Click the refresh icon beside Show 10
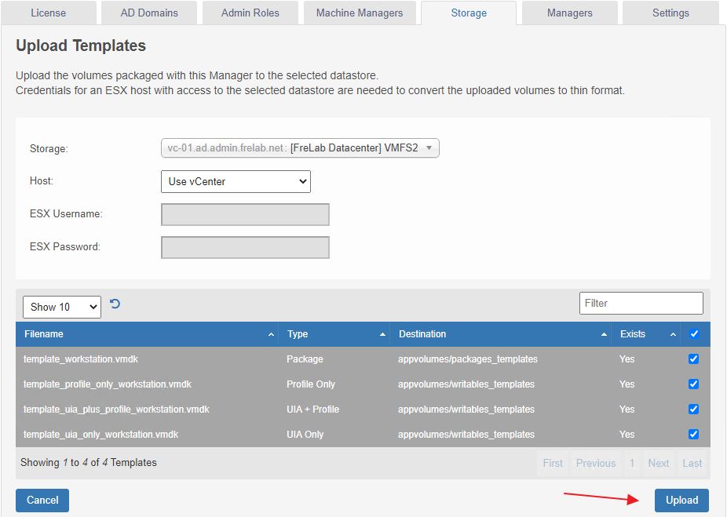Image resolution: width=727 pixels, height=517 pixels. (115, 304)
